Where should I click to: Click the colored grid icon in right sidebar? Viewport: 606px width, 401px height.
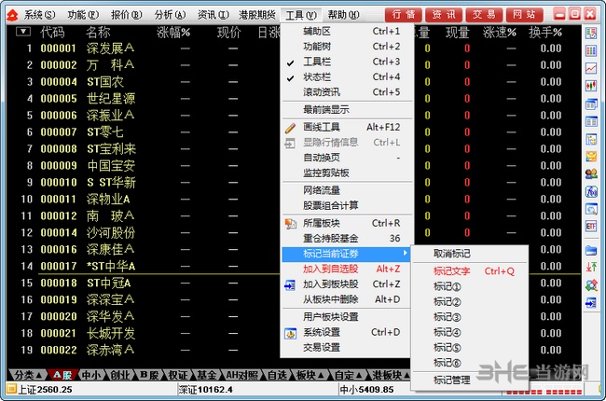[591, 50]
